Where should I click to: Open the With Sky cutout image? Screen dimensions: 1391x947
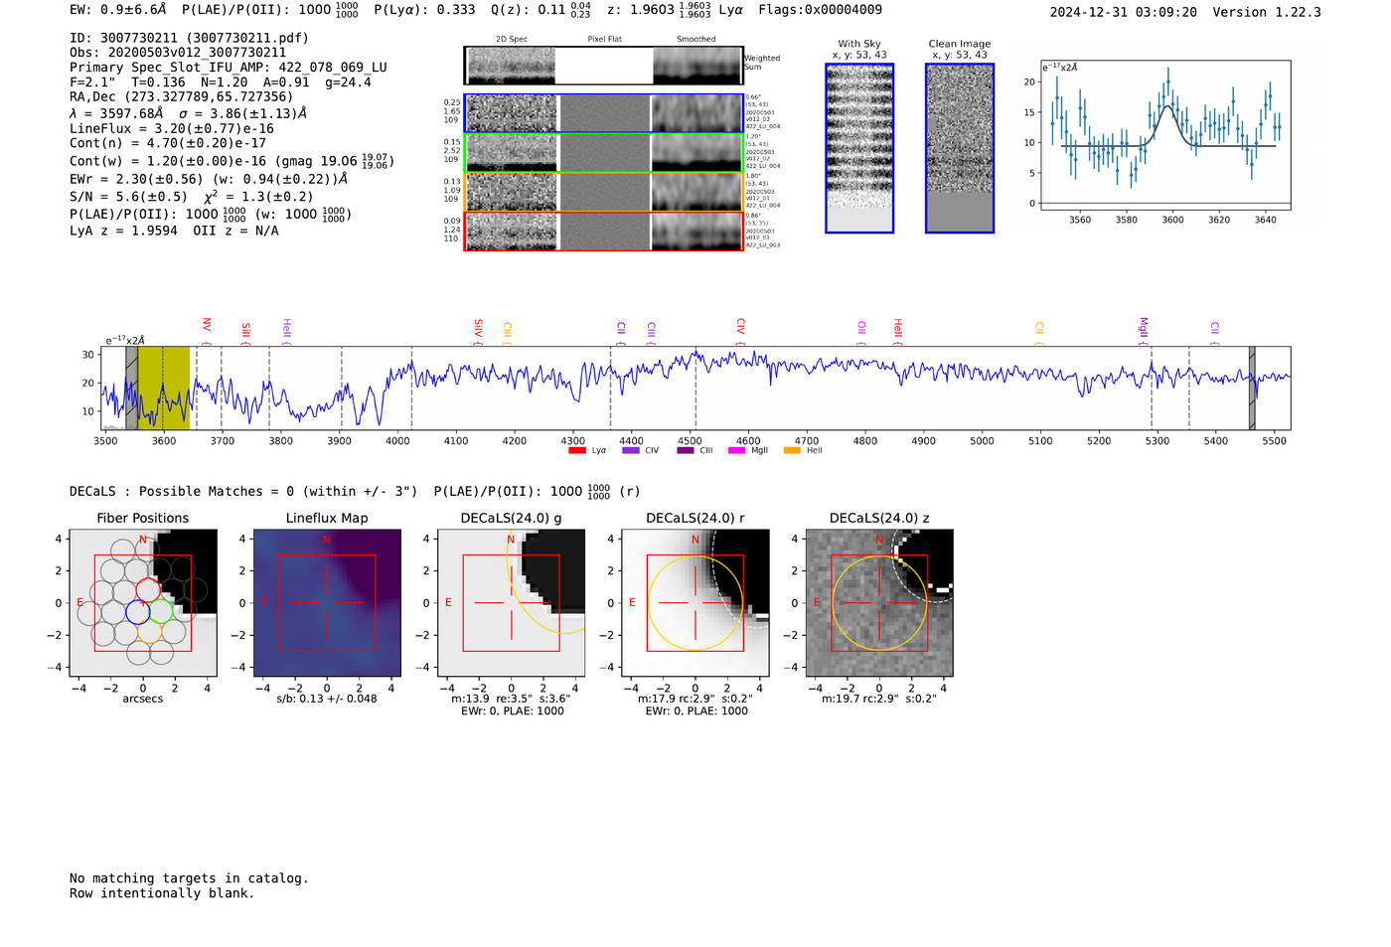pos(859,148)
